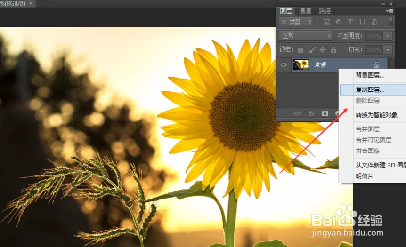Viewport: 406px width, 247px height.
Task: Choose 删除图层 in context menu
Action: pyautogui.click(x=367, y=101)
